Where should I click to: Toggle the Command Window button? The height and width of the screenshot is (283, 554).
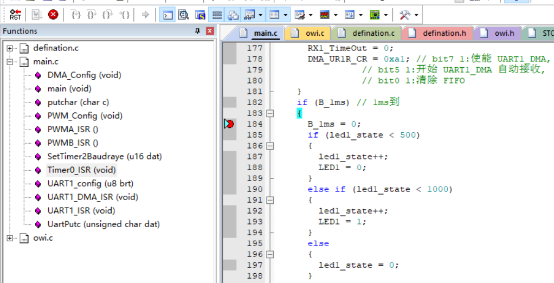pyautogui.click(x=167, y=15)
